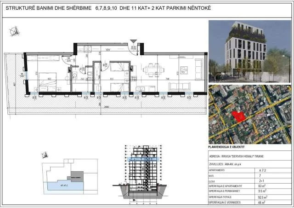Click the '2 KAT PARKIMI NËNTOKË' title text

click(181, 8)
